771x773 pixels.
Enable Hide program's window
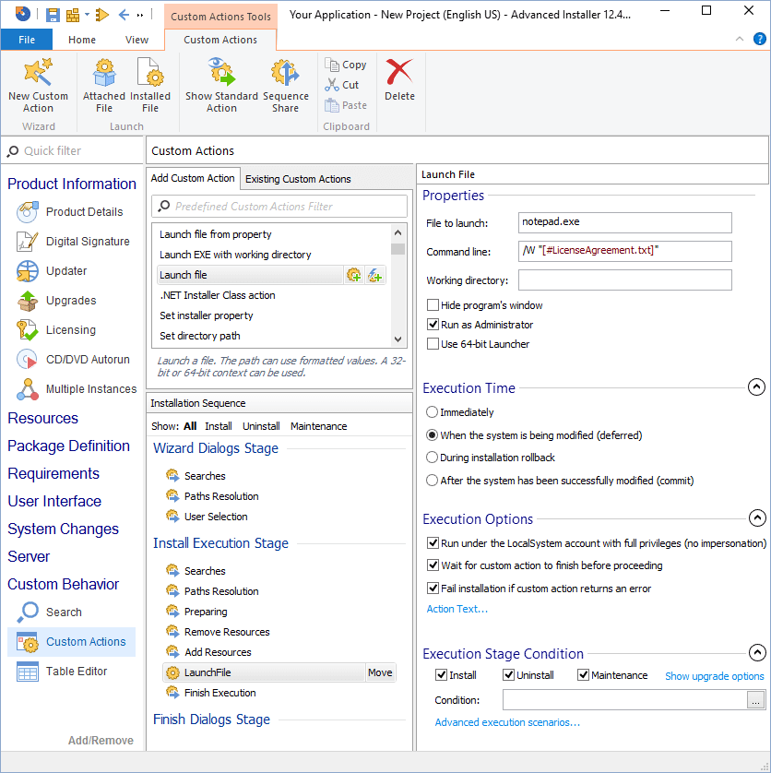[x=433, y=304]
